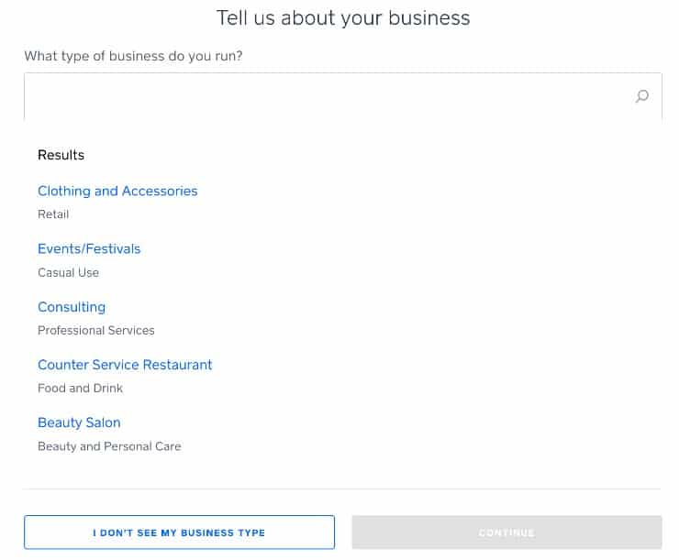Click the Tell us about your business title
The height and width of the screenshot is (560, 679).
click(x=343, y=18)
